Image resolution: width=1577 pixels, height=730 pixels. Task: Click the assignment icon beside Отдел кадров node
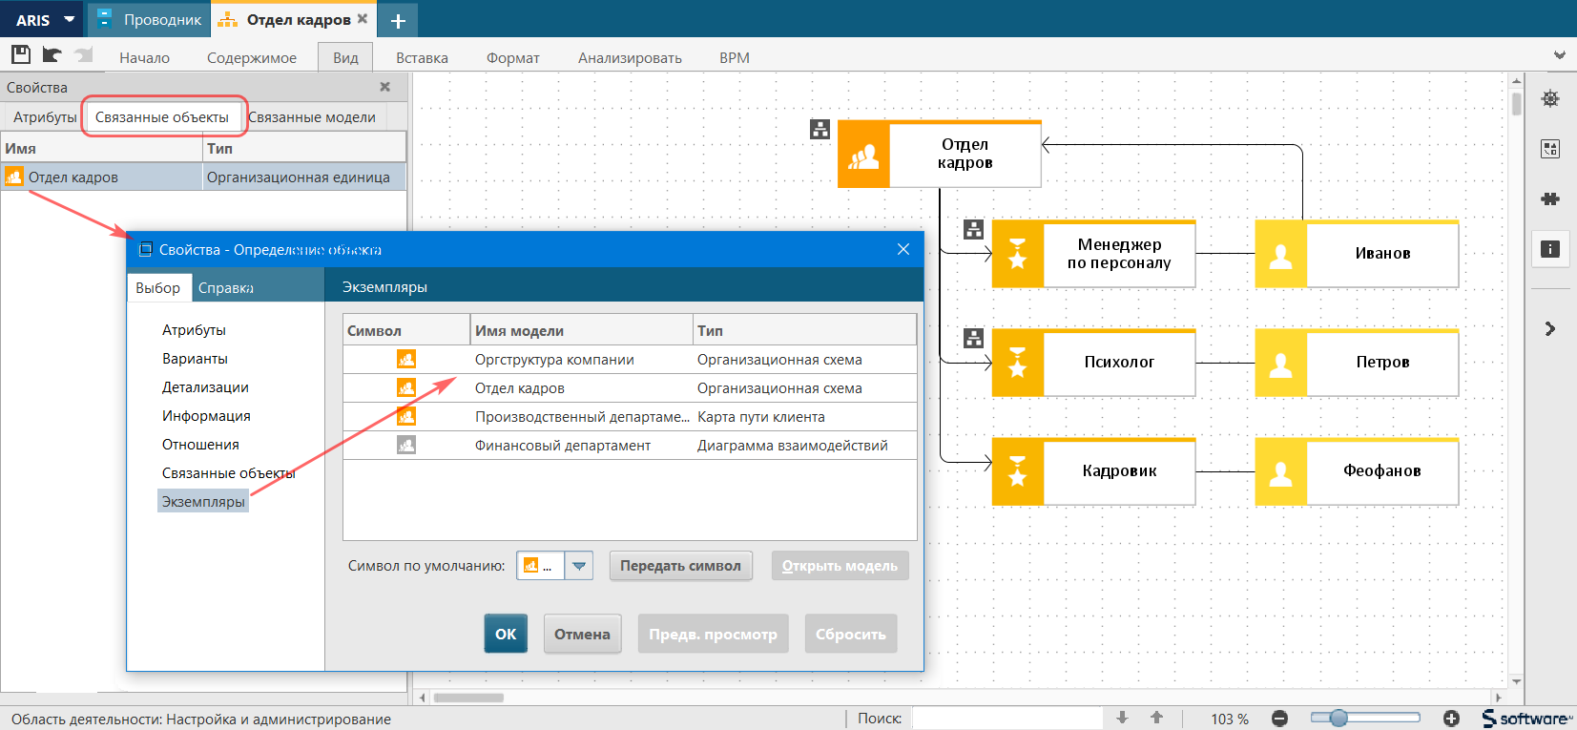[820, 129]
